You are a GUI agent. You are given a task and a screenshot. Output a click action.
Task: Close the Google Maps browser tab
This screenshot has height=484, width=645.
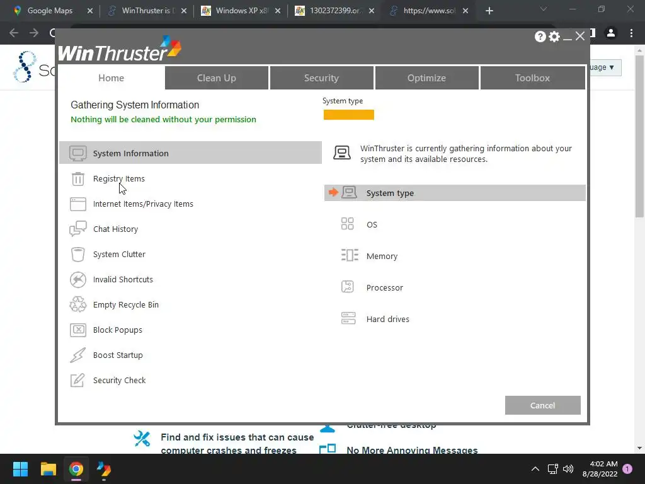point(89,11)
